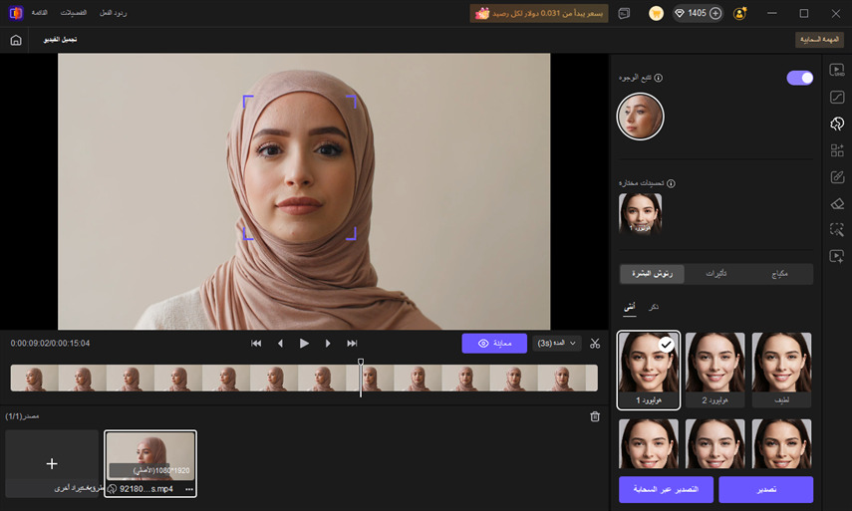Select the 92180...s.mp4 source thumbnail
The height and width of the screenshot is (511, 852).
pyautogui.click(x=150, y=463)
